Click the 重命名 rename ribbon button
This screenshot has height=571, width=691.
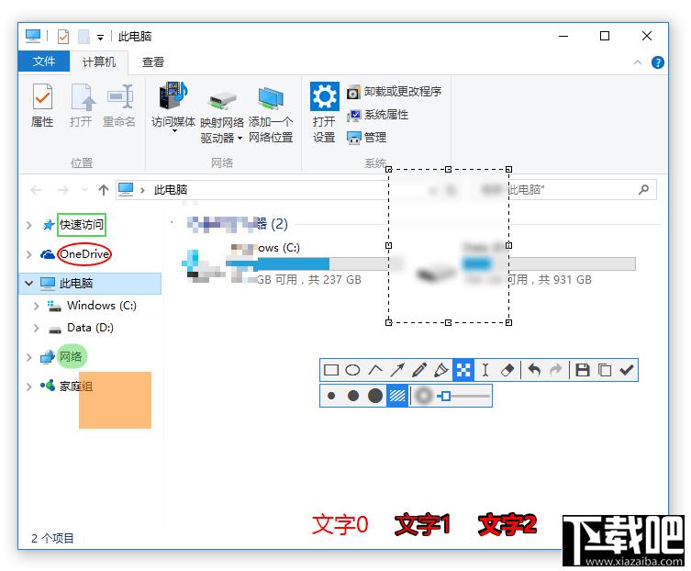[119, 106]
